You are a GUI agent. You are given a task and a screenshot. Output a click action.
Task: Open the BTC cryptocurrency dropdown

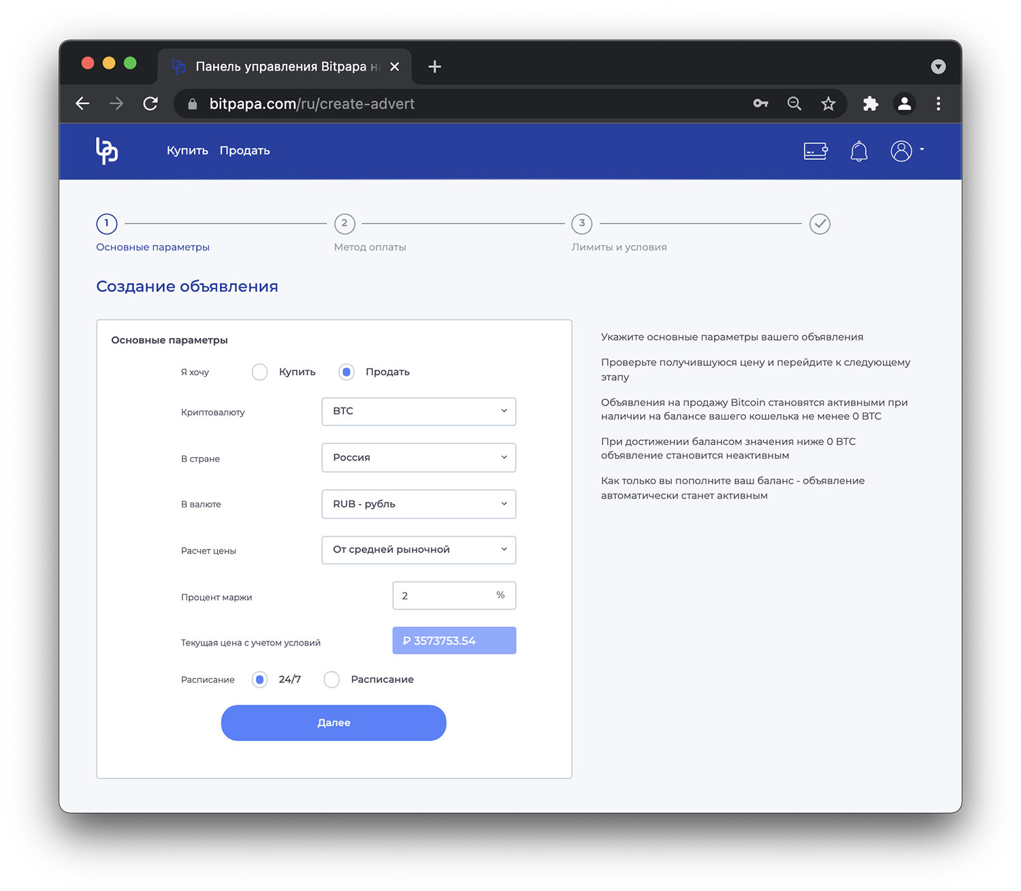[419, 411]
